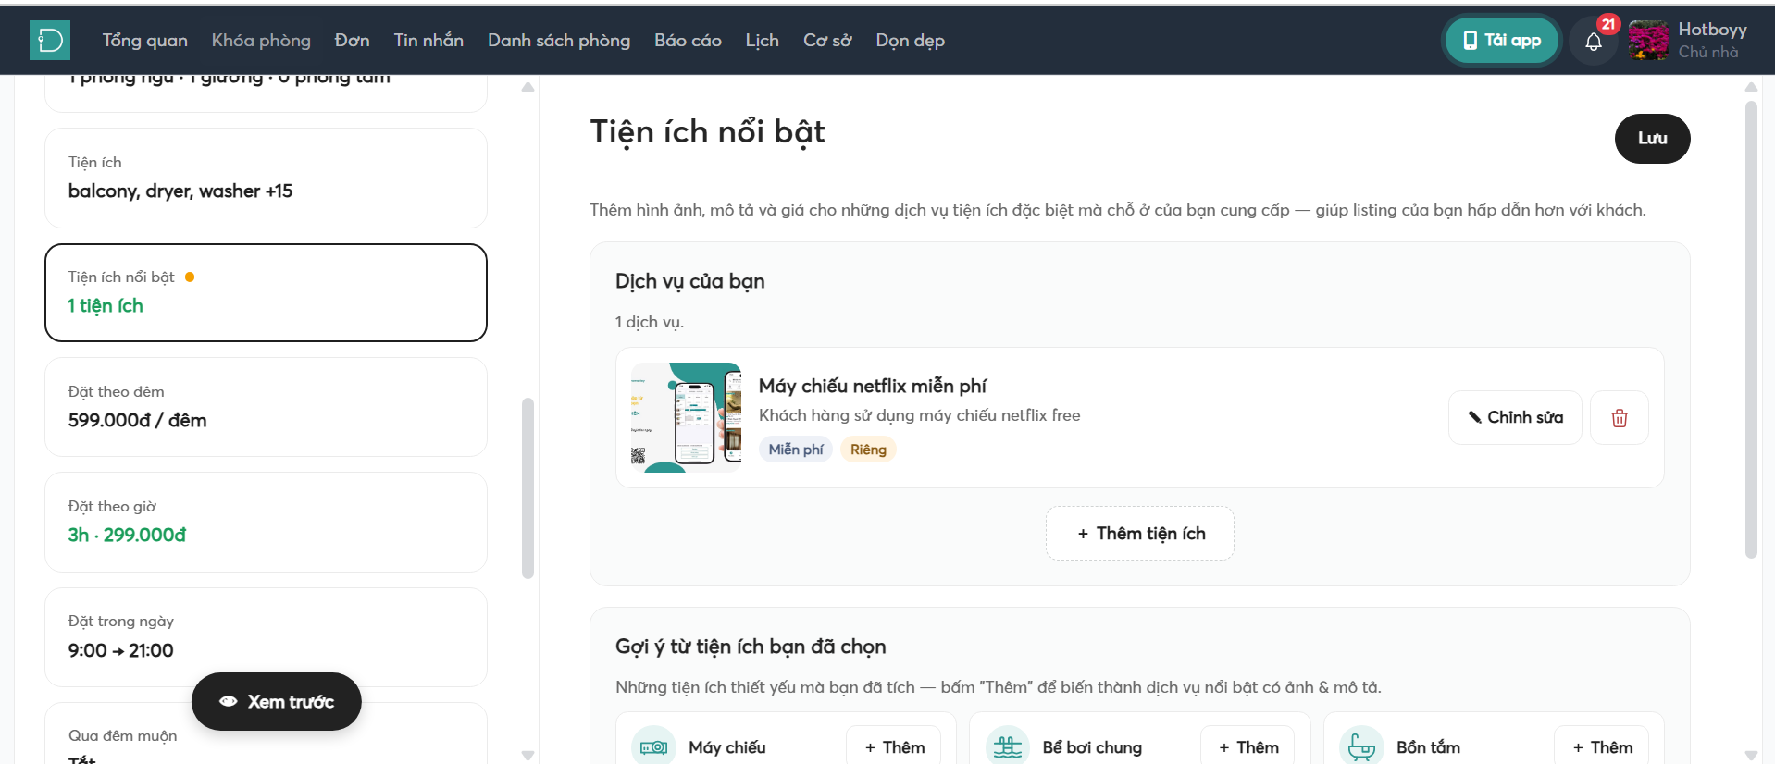
Task: Click the Riêng tag
Action: tap(868, 450)
